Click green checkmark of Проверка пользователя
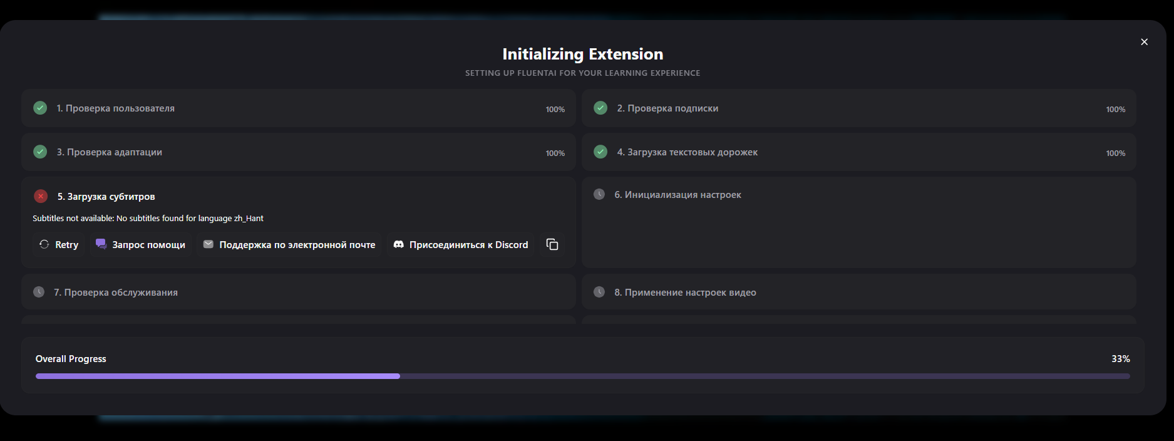The image size is (1174, 441). pos(40,108)
